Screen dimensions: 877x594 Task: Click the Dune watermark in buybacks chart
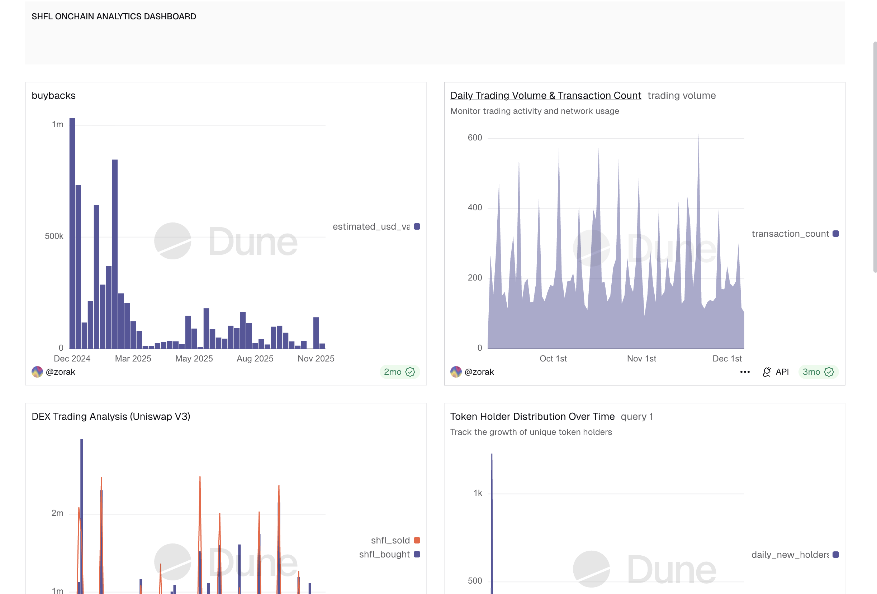(x=226, y=241)
